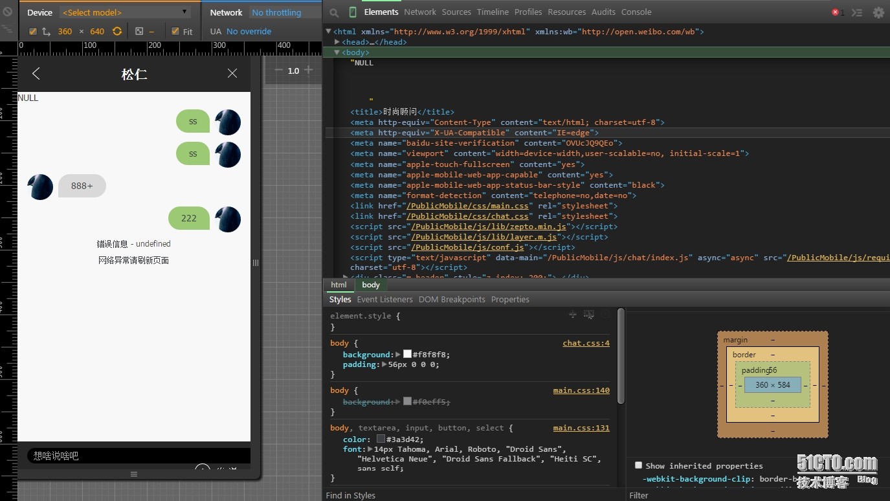
Task: Open the Resources tab
Action: coord(566,12)
